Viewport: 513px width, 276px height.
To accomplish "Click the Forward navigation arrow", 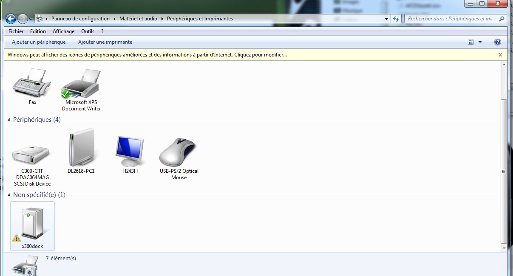I will pos(23,19).
